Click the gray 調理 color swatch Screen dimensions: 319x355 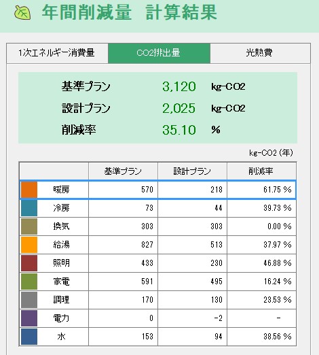pyautogui.click(x=29, y=300)
